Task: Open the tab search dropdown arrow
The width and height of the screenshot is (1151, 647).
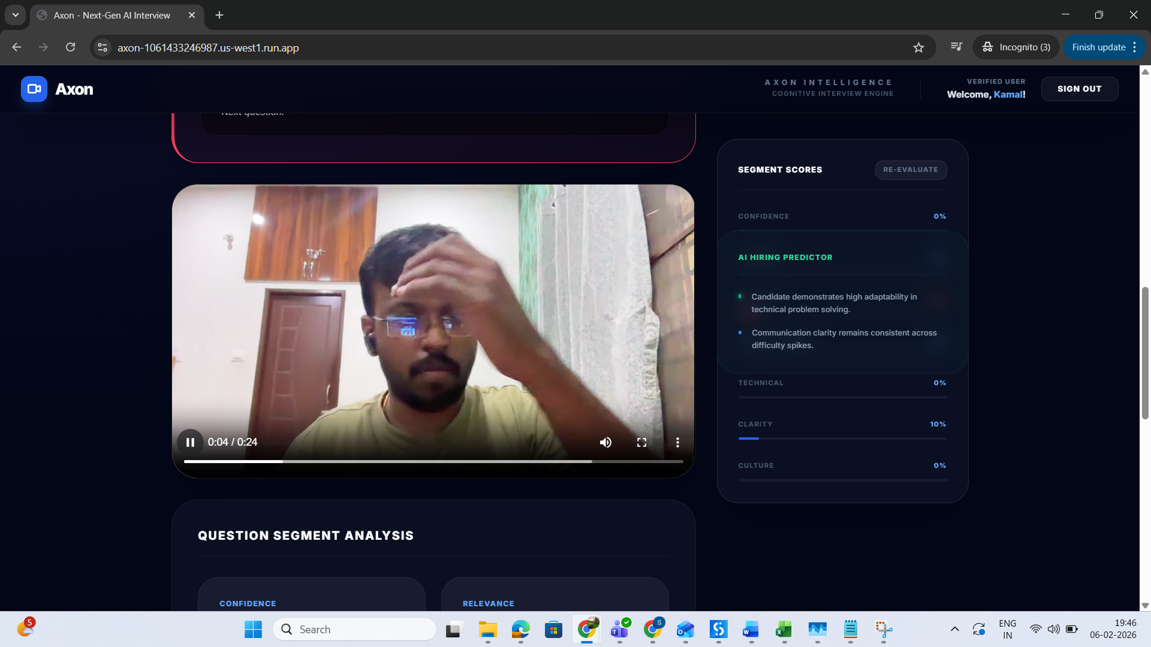Action: [16, 15]
